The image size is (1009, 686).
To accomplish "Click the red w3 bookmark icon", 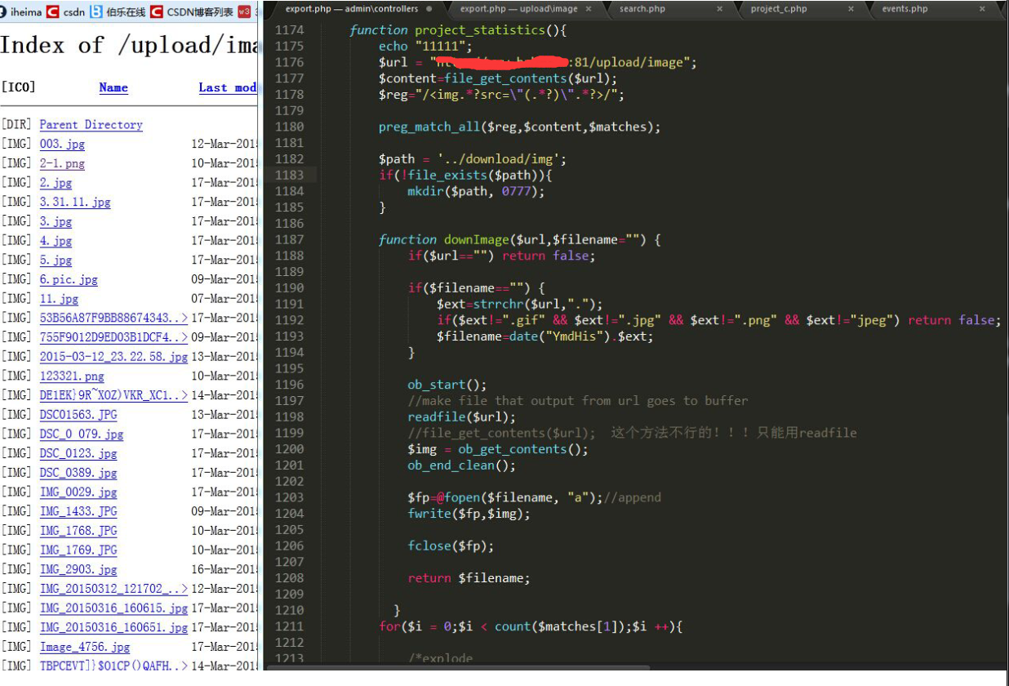I will pos(244,11).
